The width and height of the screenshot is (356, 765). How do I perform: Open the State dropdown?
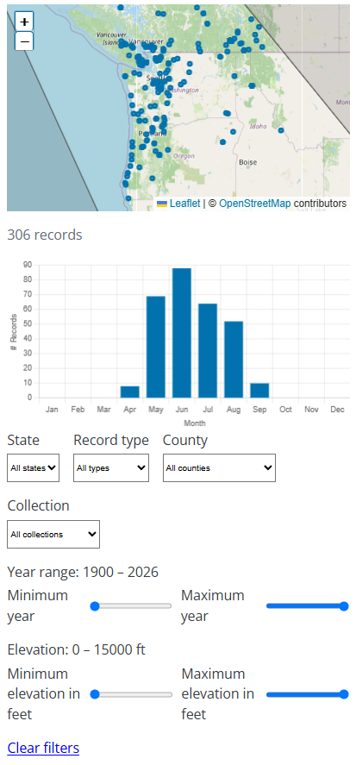pos(33,467)
